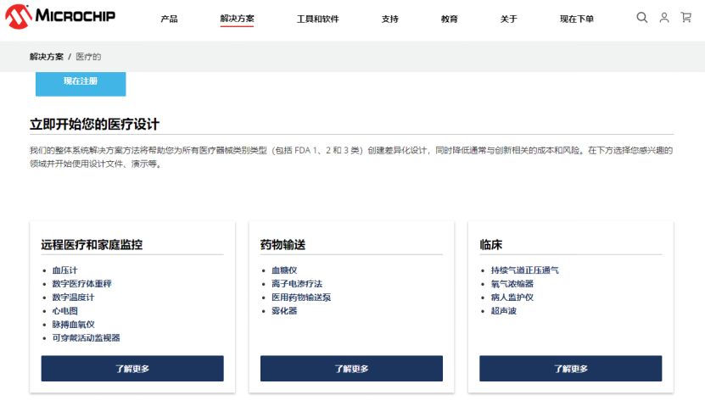Open the 解决方案 menu
705x406 pixels.
[237, 19]
